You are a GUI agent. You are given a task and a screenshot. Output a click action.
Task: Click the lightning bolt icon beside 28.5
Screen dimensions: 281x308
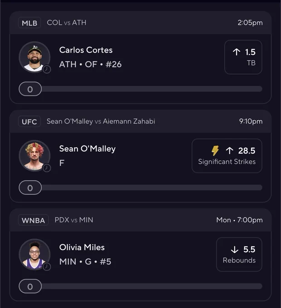point(215,151)
